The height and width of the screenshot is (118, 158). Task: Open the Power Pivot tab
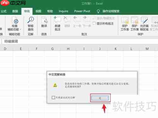click(82, 11)
